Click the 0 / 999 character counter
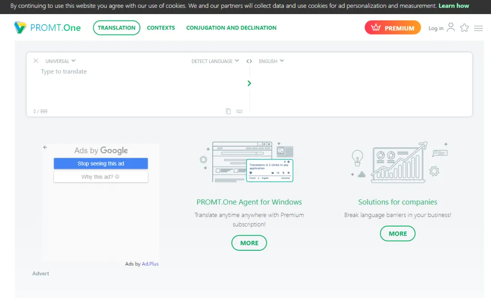 [40, 111]
